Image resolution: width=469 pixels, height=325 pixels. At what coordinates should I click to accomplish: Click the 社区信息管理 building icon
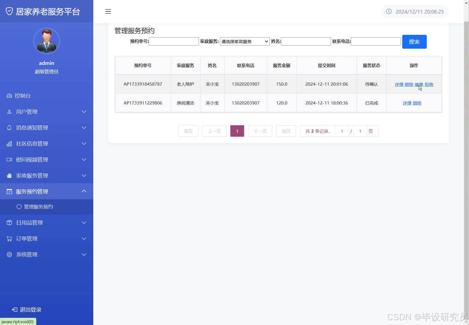click(x=9, y=144)
